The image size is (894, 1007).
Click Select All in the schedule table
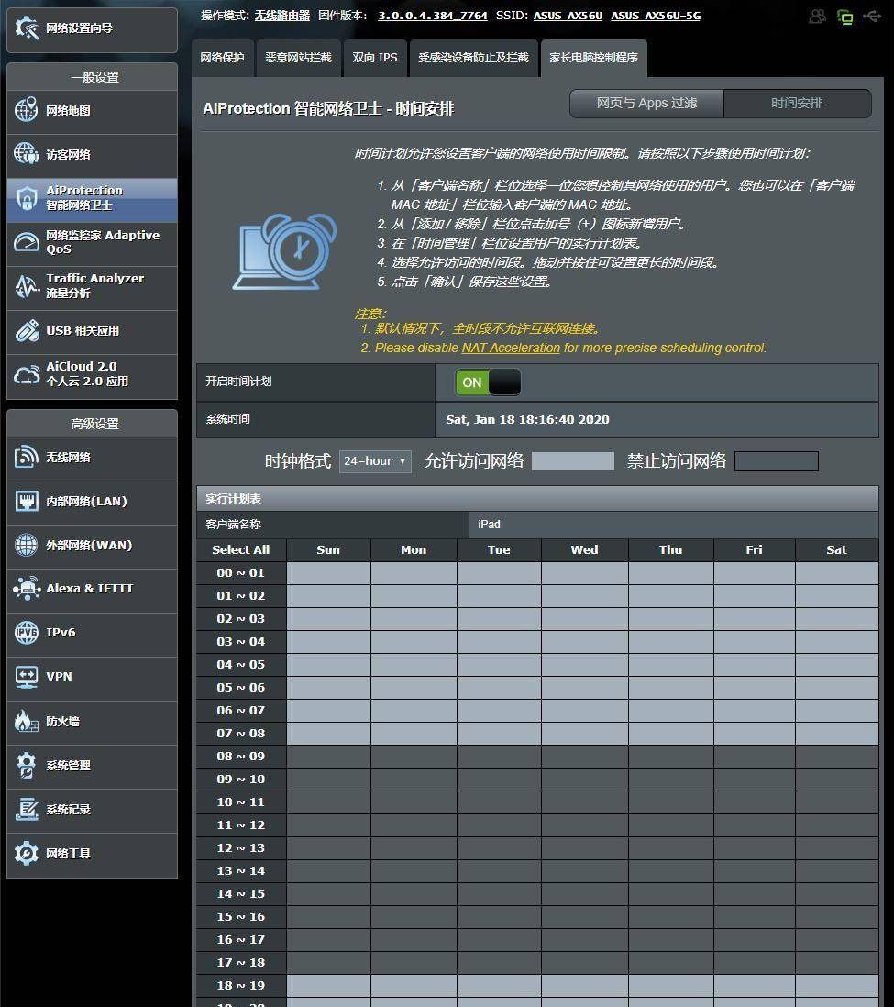pyautogui.click(x=241, y=550)
